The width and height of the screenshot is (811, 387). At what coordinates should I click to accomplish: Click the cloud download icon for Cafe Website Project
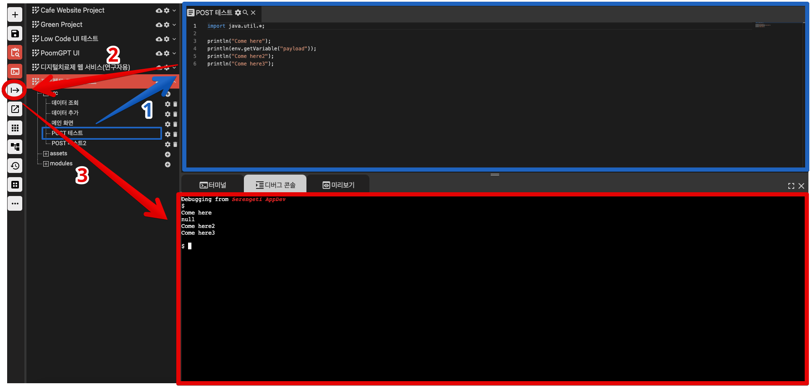pyautogui.click(x=159, y=10)
